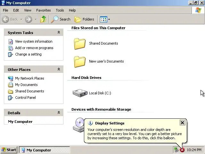This screenshot has width=205, height=154.
Task: Click the 10:24 PM taskbar clock
Action: point(194,150)
